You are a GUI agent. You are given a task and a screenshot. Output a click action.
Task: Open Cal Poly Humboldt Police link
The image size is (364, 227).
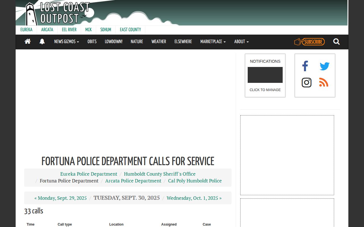coord(195,181)
